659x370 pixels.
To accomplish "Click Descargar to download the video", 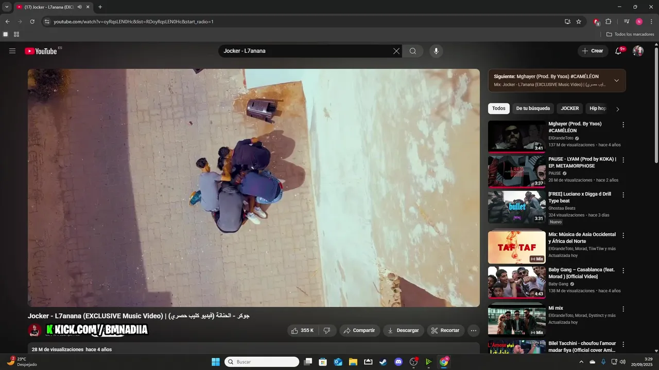I will tap(404, 330).
